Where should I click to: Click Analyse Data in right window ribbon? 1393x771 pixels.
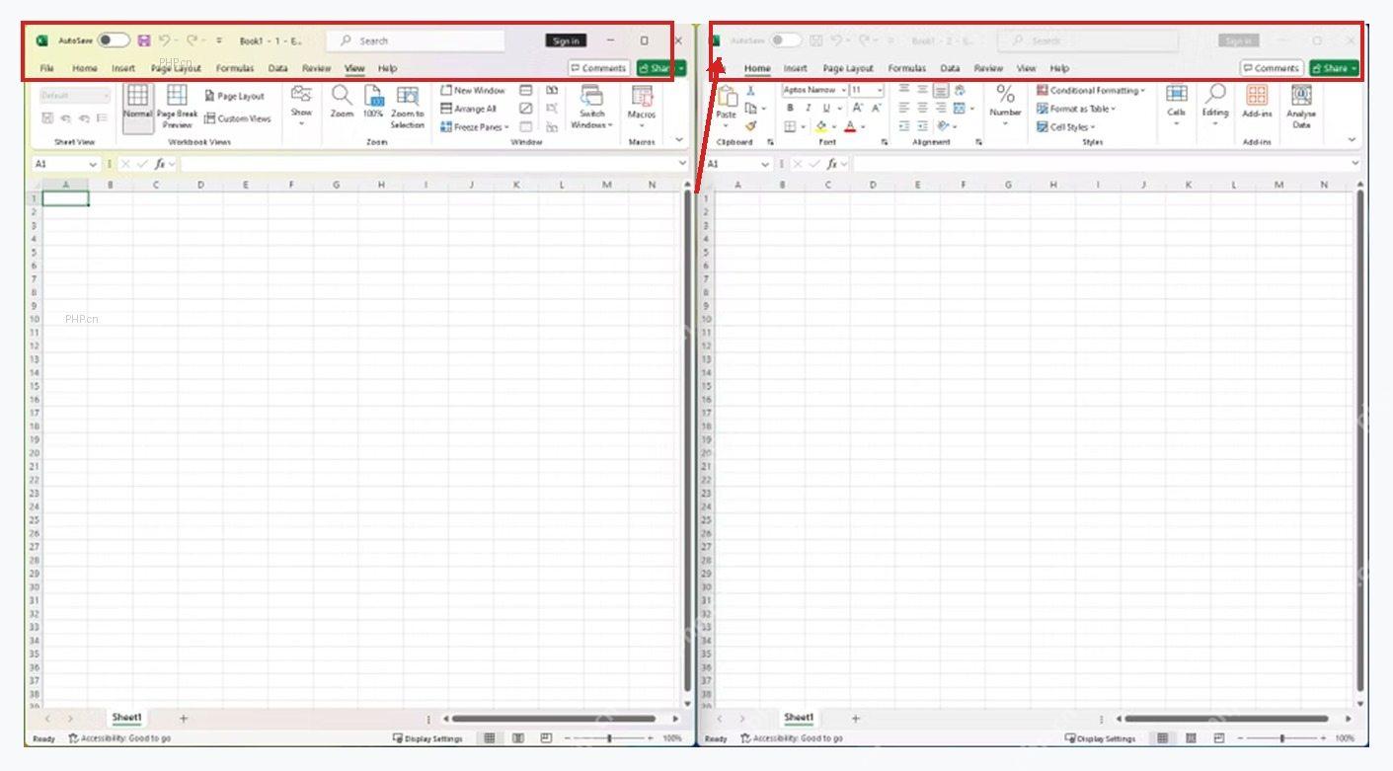[1301, 107]
